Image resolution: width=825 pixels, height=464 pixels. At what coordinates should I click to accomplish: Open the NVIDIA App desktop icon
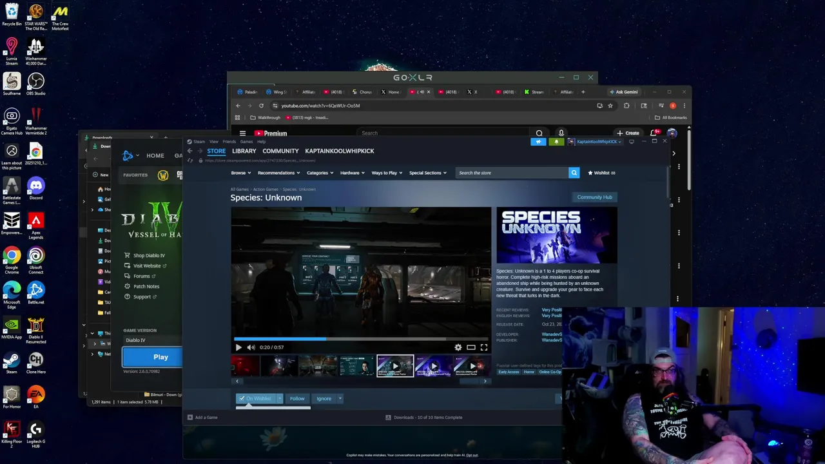12,328
